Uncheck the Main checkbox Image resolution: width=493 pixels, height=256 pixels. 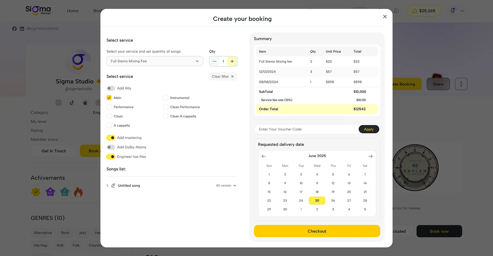(109, 98)
